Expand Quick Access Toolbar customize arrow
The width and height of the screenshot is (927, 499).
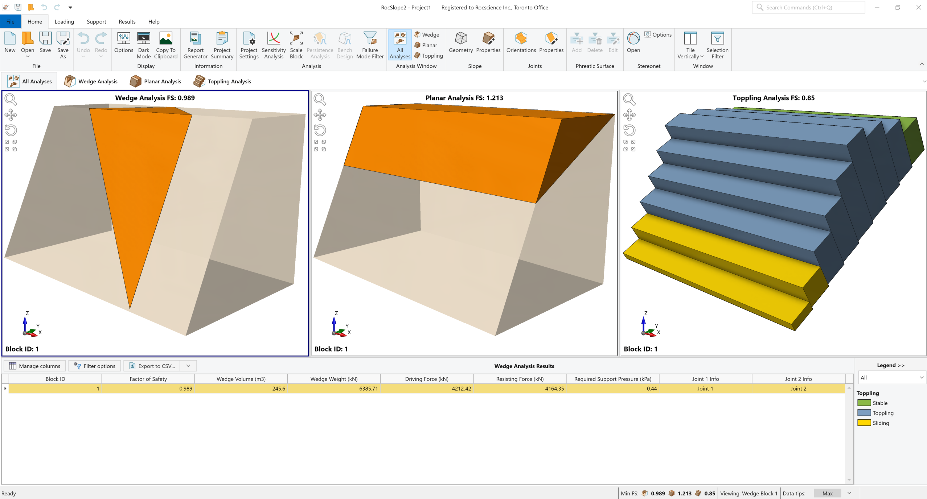click(x=70, y=7)
